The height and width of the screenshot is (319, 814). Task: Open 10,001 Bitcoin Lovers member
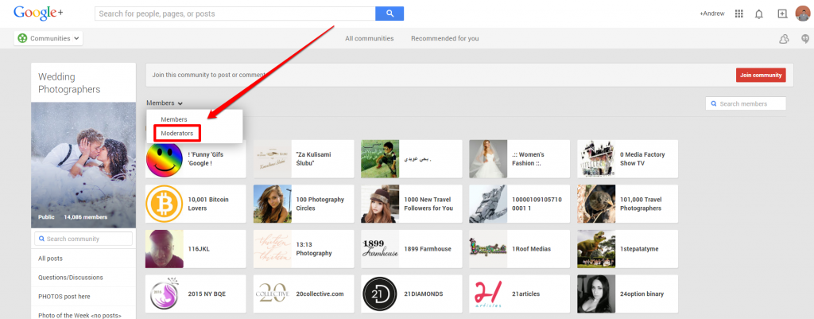[196, 204]
